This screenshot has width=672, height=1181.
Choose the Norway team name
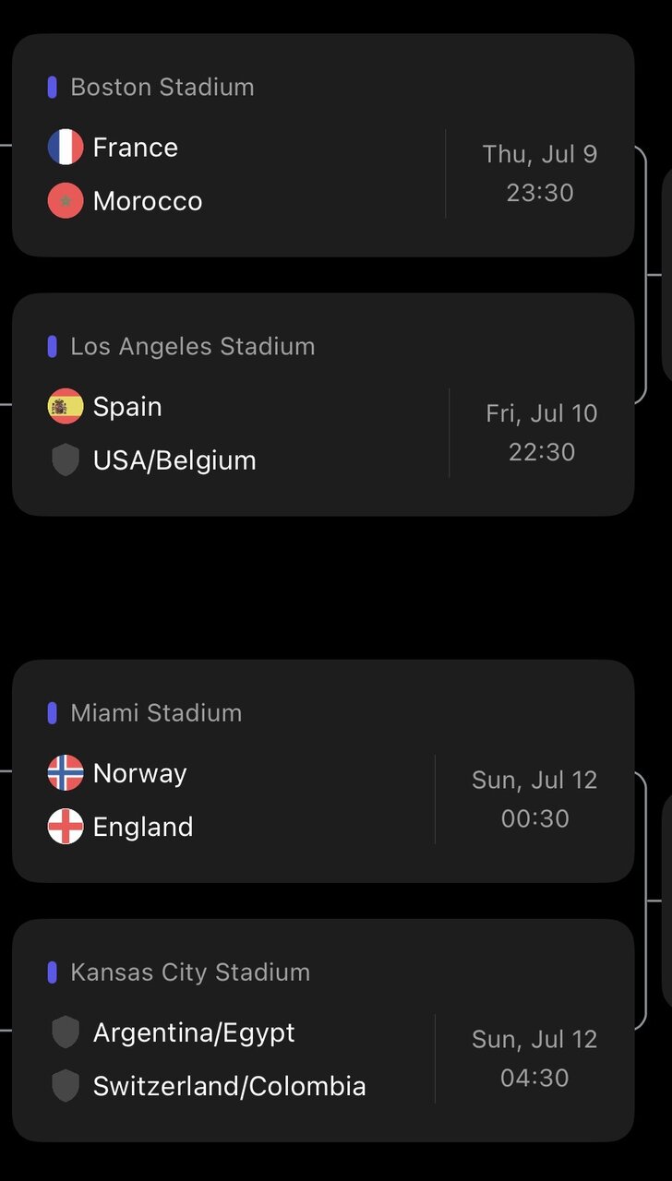139,773
